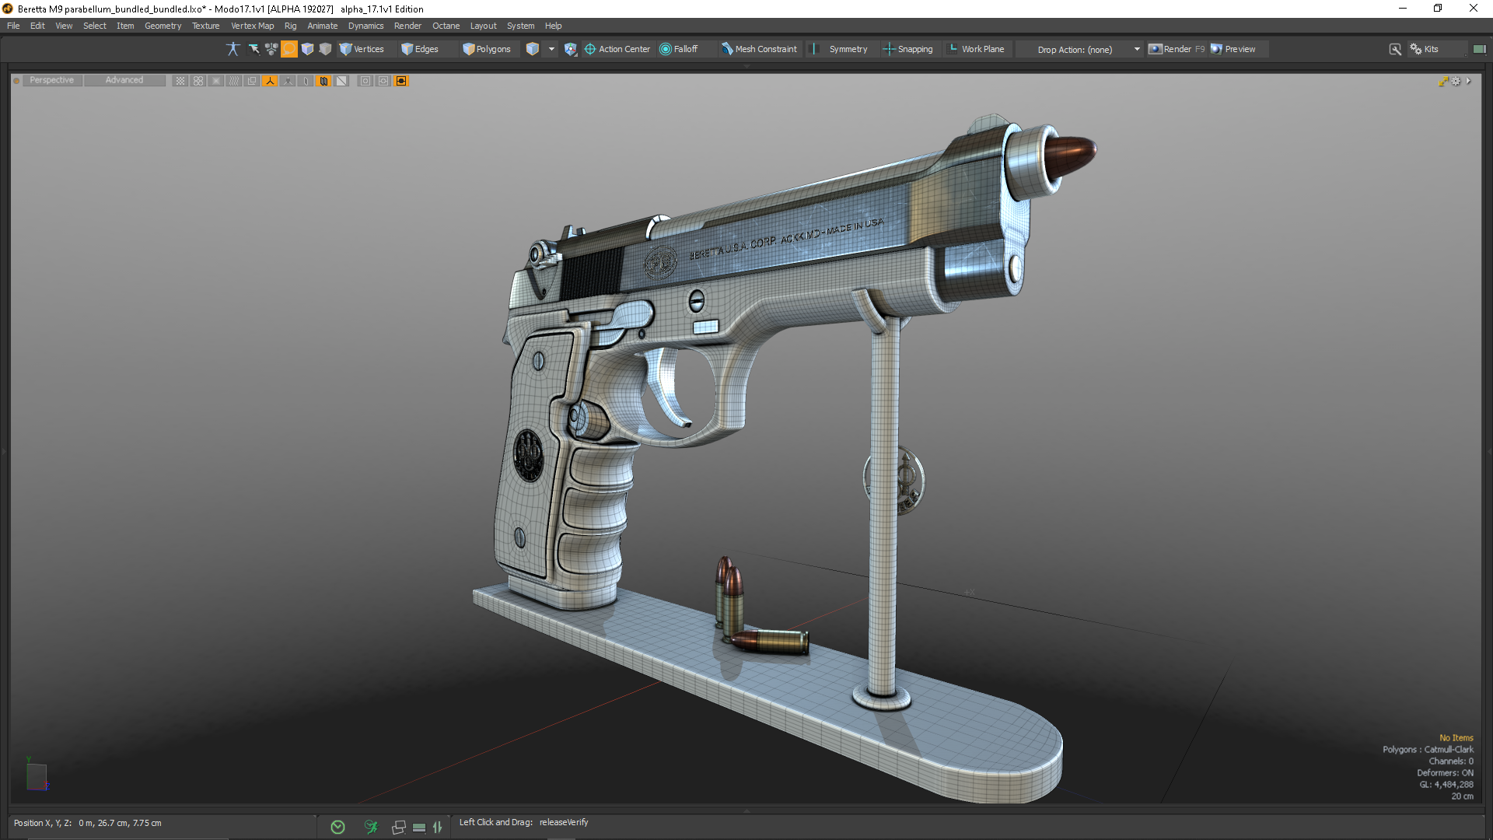The height and width of the screenshot is (840, 1493).
Task: Open the Vertex Map menu
Action: [x=252, y=26]
